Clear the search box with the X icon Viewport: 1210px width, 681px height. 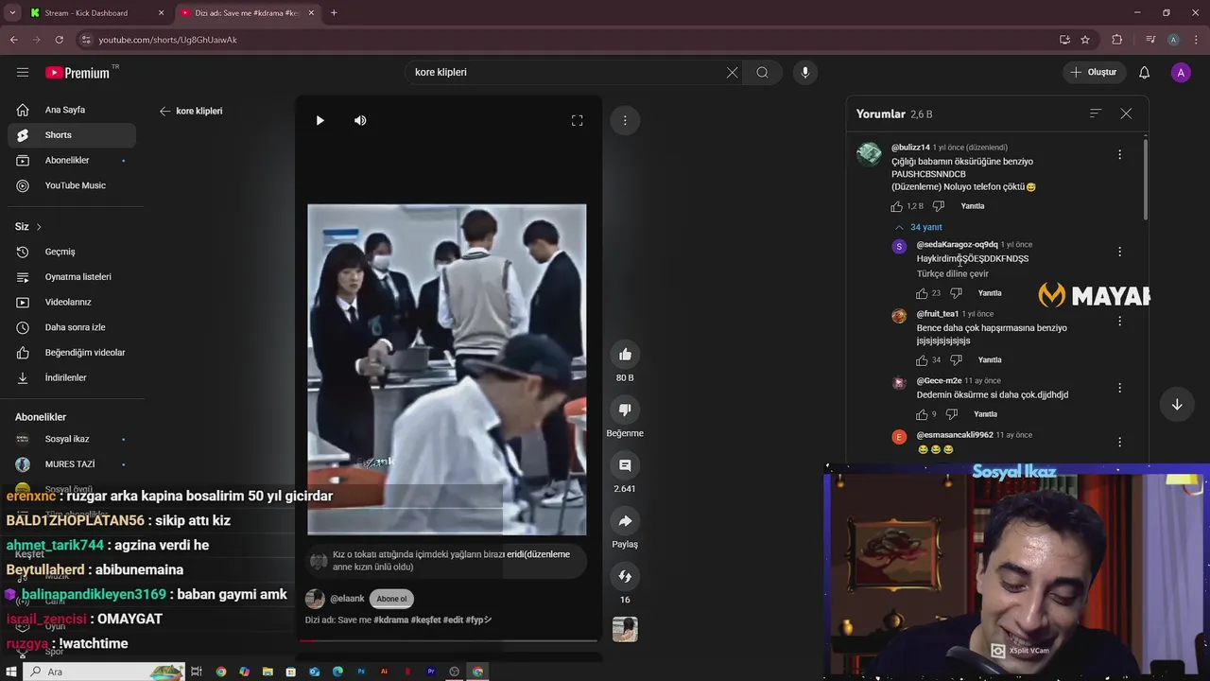732,73
